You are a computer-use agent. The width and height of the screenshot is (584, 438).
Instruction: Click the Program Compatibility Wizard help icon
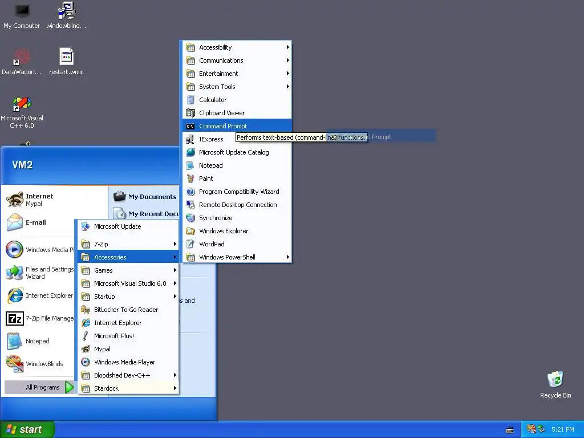pos(190,192)
